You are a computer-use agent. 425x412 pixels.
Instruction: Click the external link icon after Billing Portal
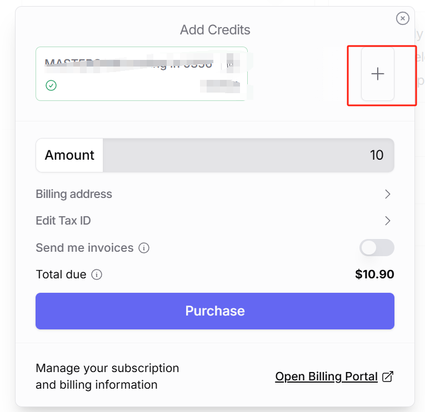(388, 377)
